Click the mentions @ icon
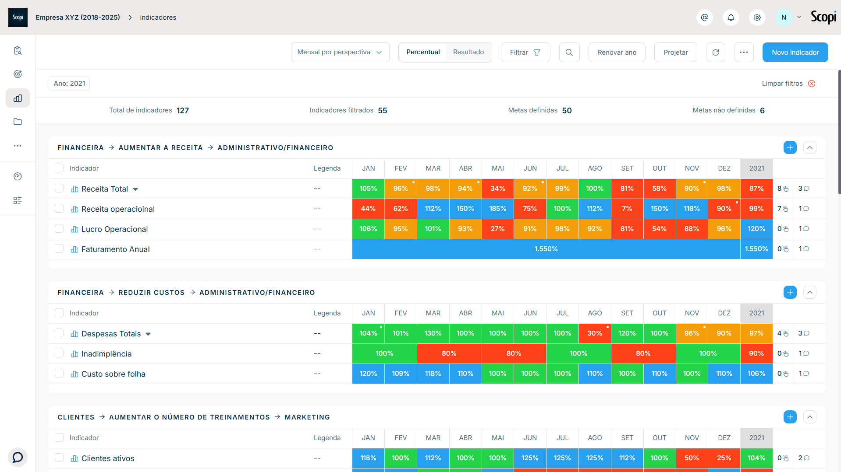841x472 pixels. pyautogui.click(x=704, y=17)
